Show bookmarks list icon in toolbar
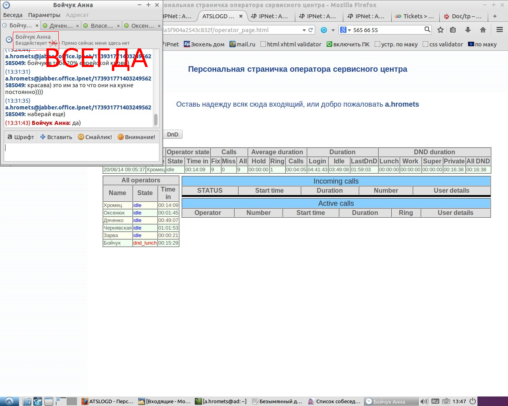Image resolution: width=508 pixels, height=406 pixels. (x=453, y=30)
